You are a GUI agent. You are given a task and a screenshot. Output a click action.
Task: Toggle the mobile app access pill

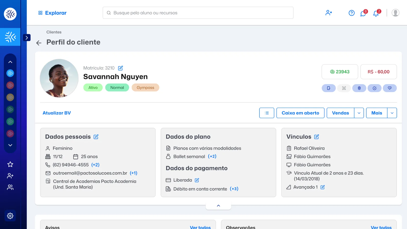click(x=329, y=88)
